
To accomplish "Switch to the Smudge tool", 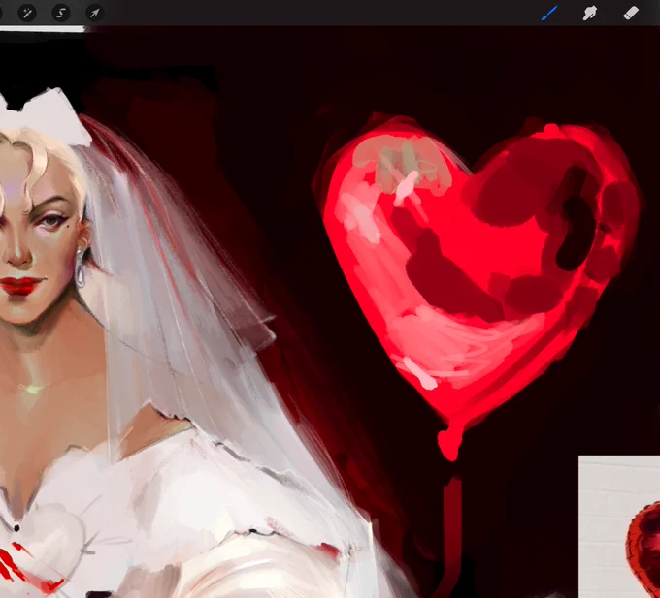I will [590, 13].
